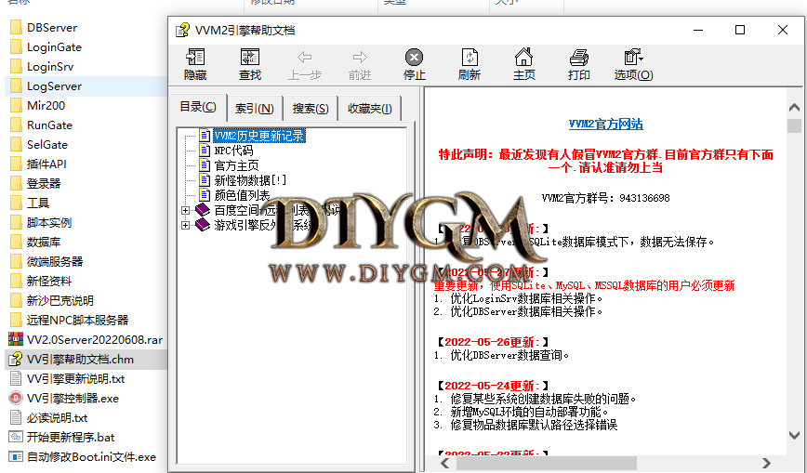807x473 pixels.
Task: Click the help window title bar icon
Action: (x=183, y=31)
